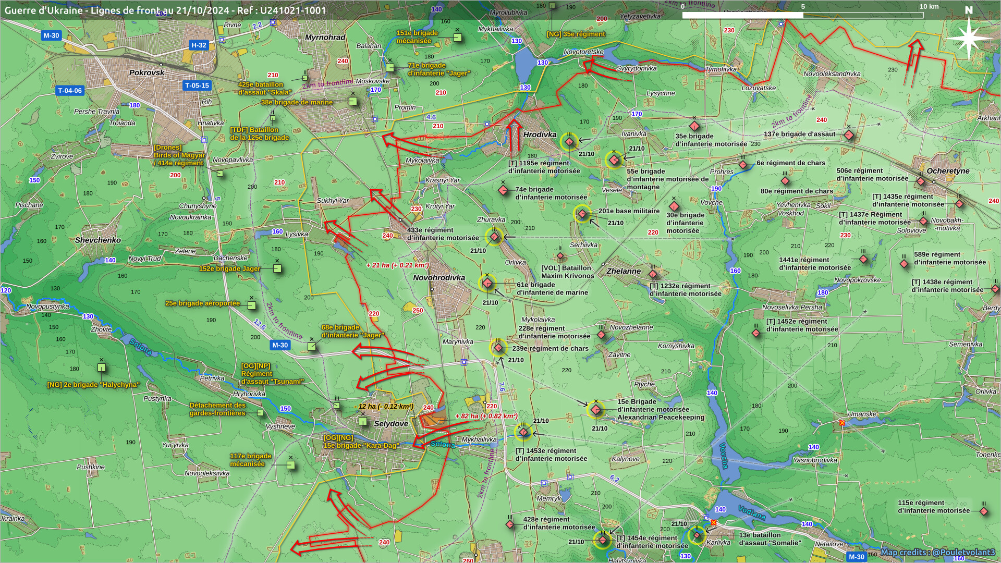Click the 239e régiment de chars diamond icon
The height and width of the screenshot is (563, 1001).
(498, 348)
